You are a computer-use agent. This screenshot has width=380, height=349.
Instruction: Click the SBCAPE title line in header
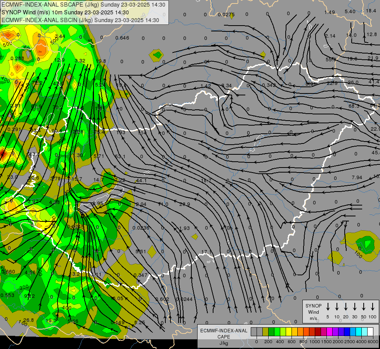83,5
